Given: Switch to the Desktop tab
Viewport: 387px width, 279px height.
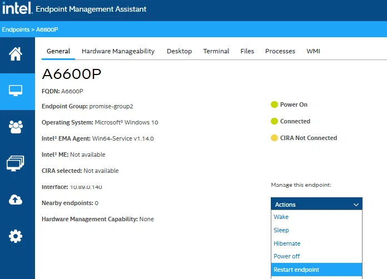Looking at the screenshot, I should (179, 51).
